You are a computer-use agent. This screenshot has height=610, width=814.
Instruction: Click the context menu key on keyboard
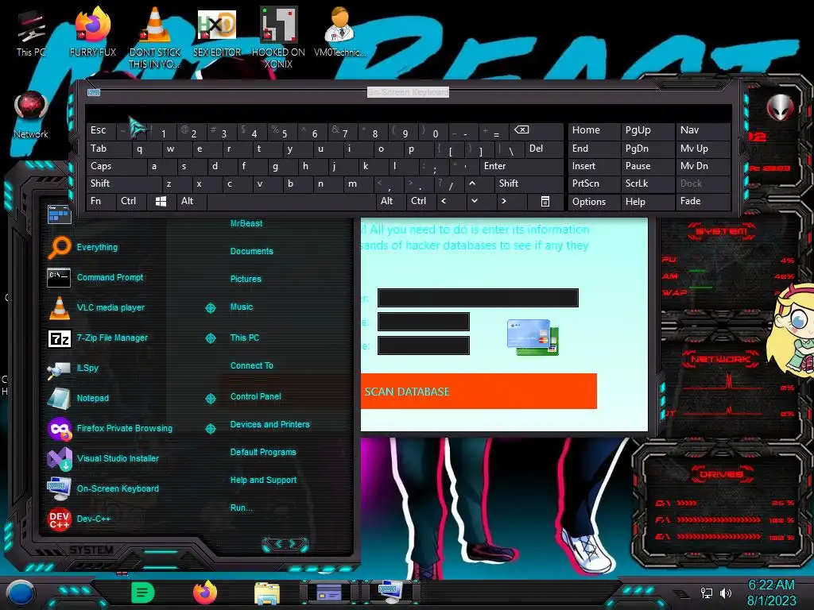tap(545, 201)
